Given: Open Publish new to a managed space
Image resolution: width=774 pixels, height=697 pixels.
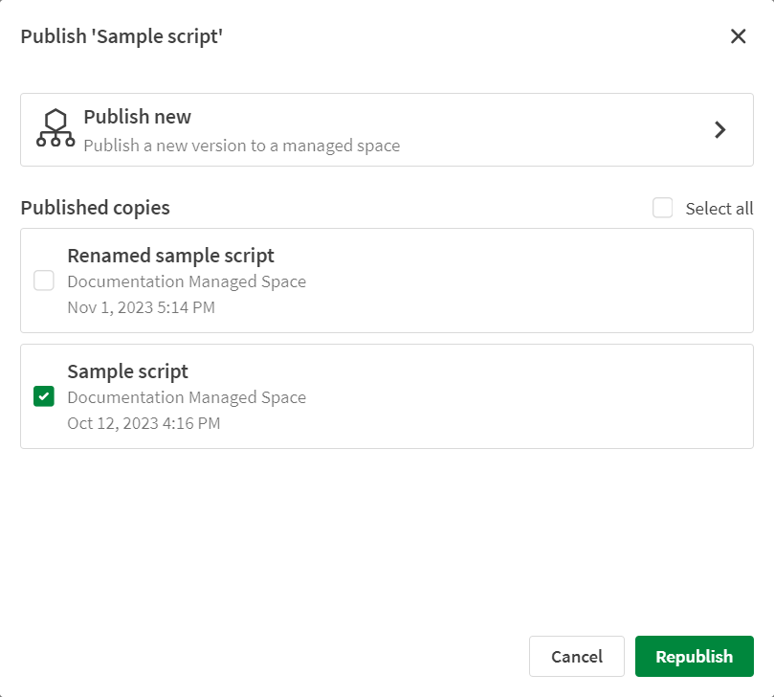Looking at the screenshot, I should point(383,129).
